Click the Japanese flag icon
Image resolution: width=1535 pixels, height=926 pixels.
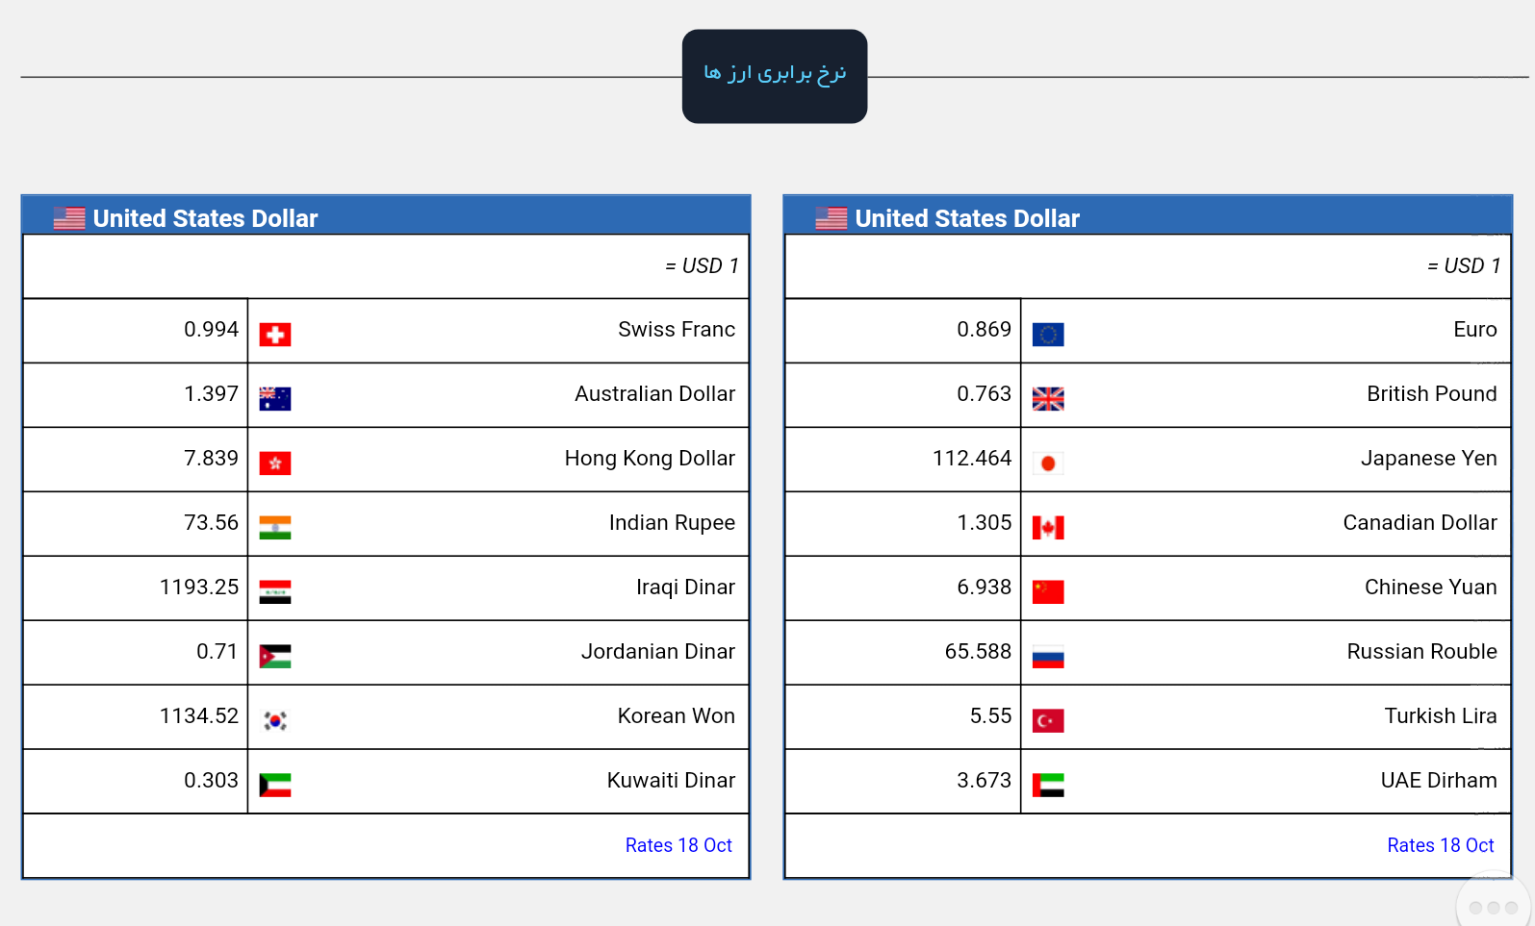click(1048, 463)
